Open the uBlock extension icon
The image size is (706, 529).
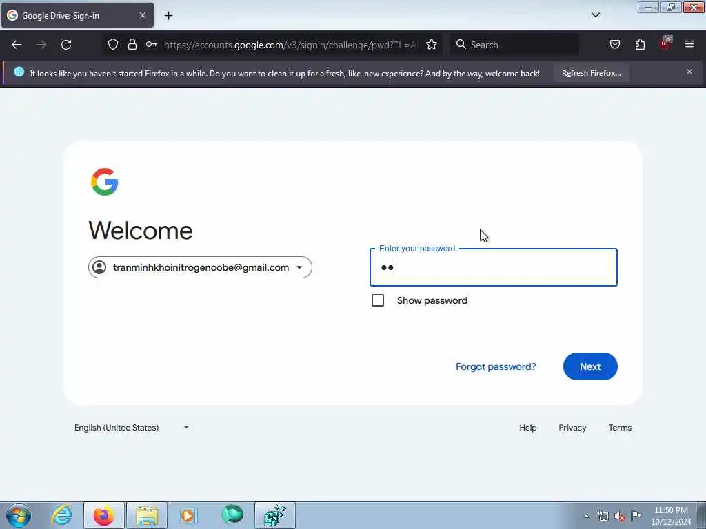coord(665,43)
